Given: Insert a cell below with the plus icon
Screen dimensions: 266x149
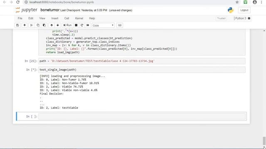Looking at the screenshot, I should [25, 25].
